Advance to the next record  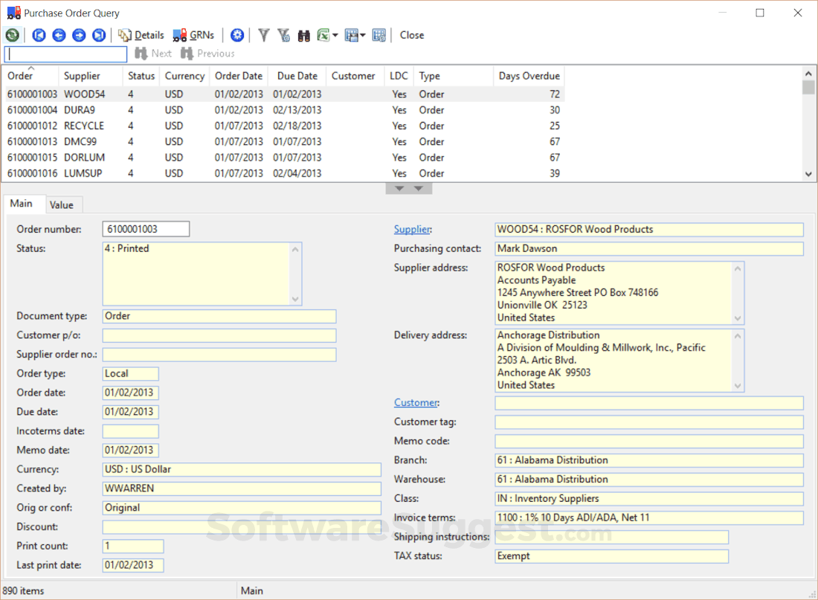click(79, 35)
